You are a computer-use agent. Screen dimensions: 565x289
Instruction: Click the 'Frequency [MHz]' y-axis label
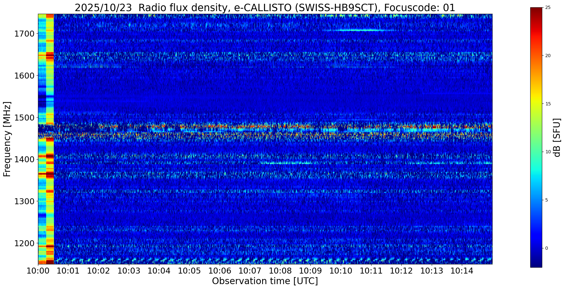point(7,139)
